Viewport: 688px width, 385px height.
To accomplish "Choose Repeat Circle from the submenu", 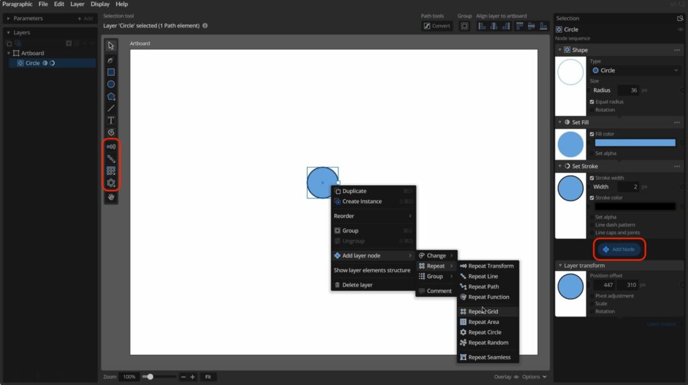I will click(x=484, y=332).
